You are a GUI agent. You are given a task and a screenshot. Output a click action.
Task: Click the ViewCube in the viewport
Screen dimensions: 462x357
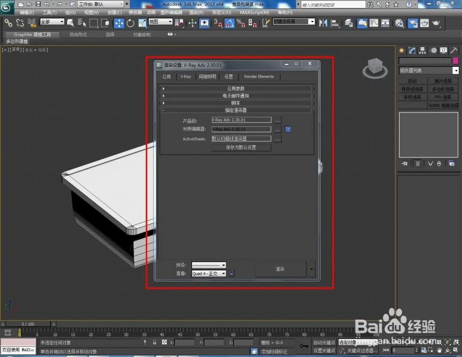point(375,68)
